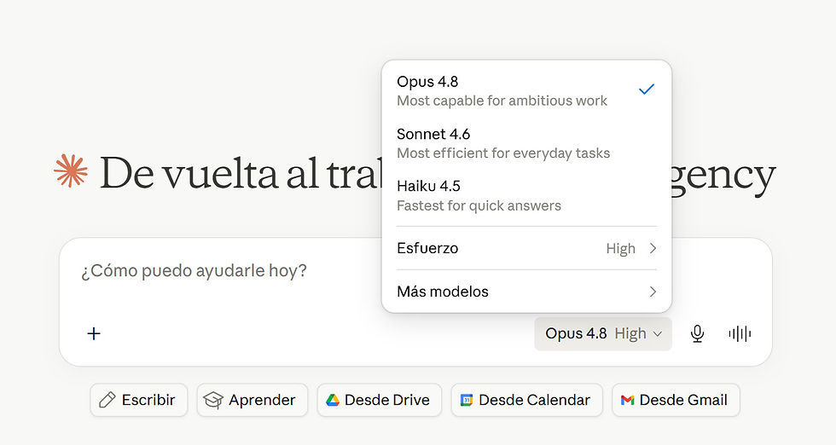Click the Escribir suggestion button

[x=138, y=400]
